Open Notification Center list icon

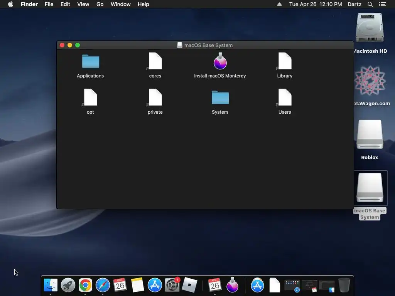[x=383, y=4]
